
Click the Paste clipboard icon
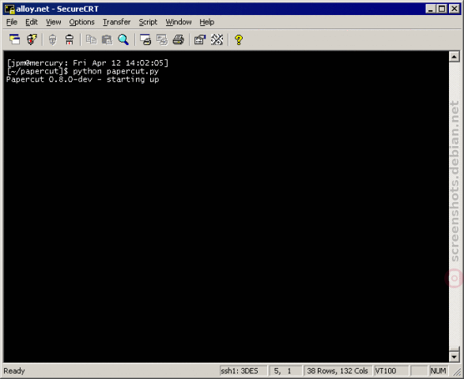108,39
